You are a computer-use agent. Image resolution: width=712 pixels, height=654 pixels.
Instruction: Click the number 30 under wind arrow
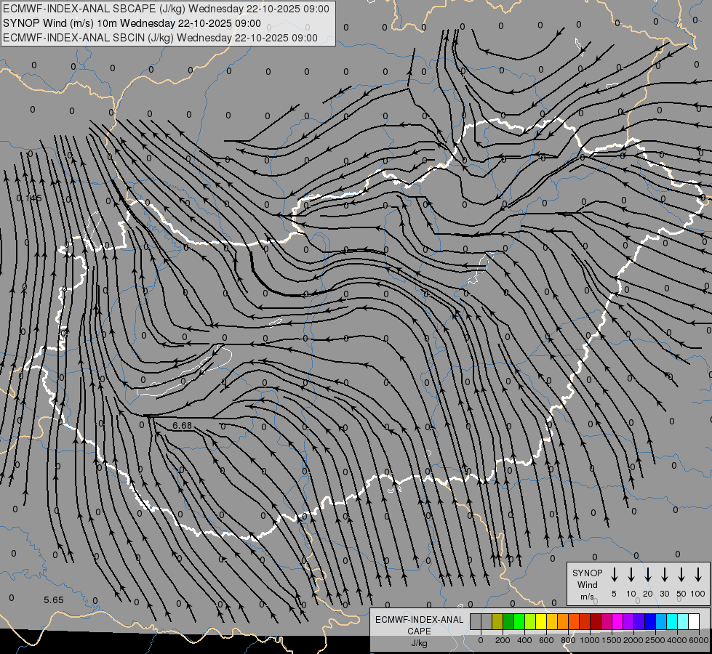(664, 594)
